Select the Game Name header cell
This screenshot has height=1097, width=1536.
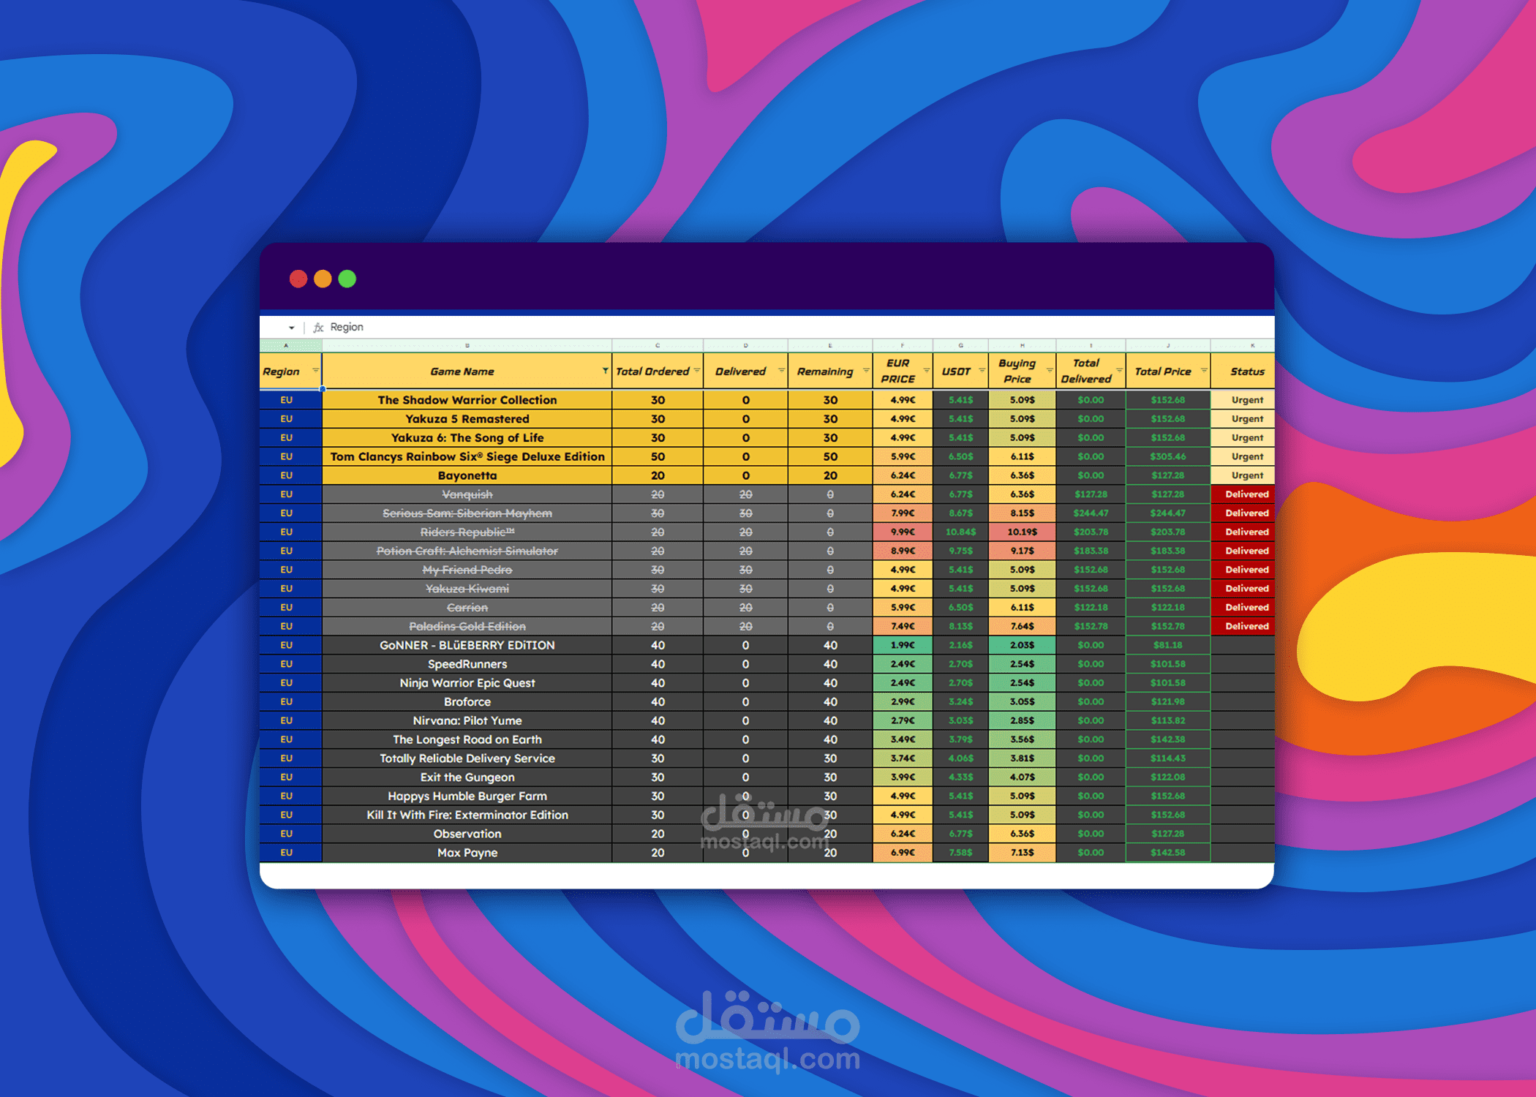tap(467, 371)
